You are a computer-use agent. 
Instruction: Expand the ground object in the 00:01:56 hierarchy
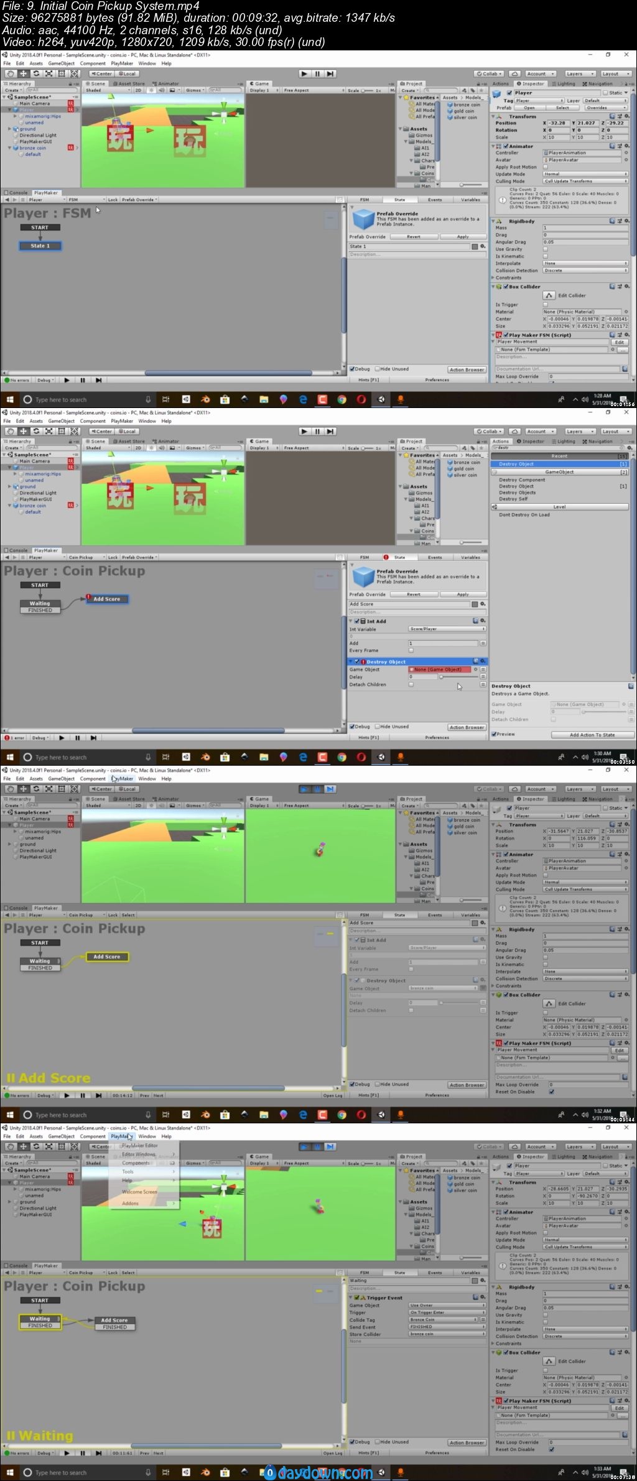9,129
